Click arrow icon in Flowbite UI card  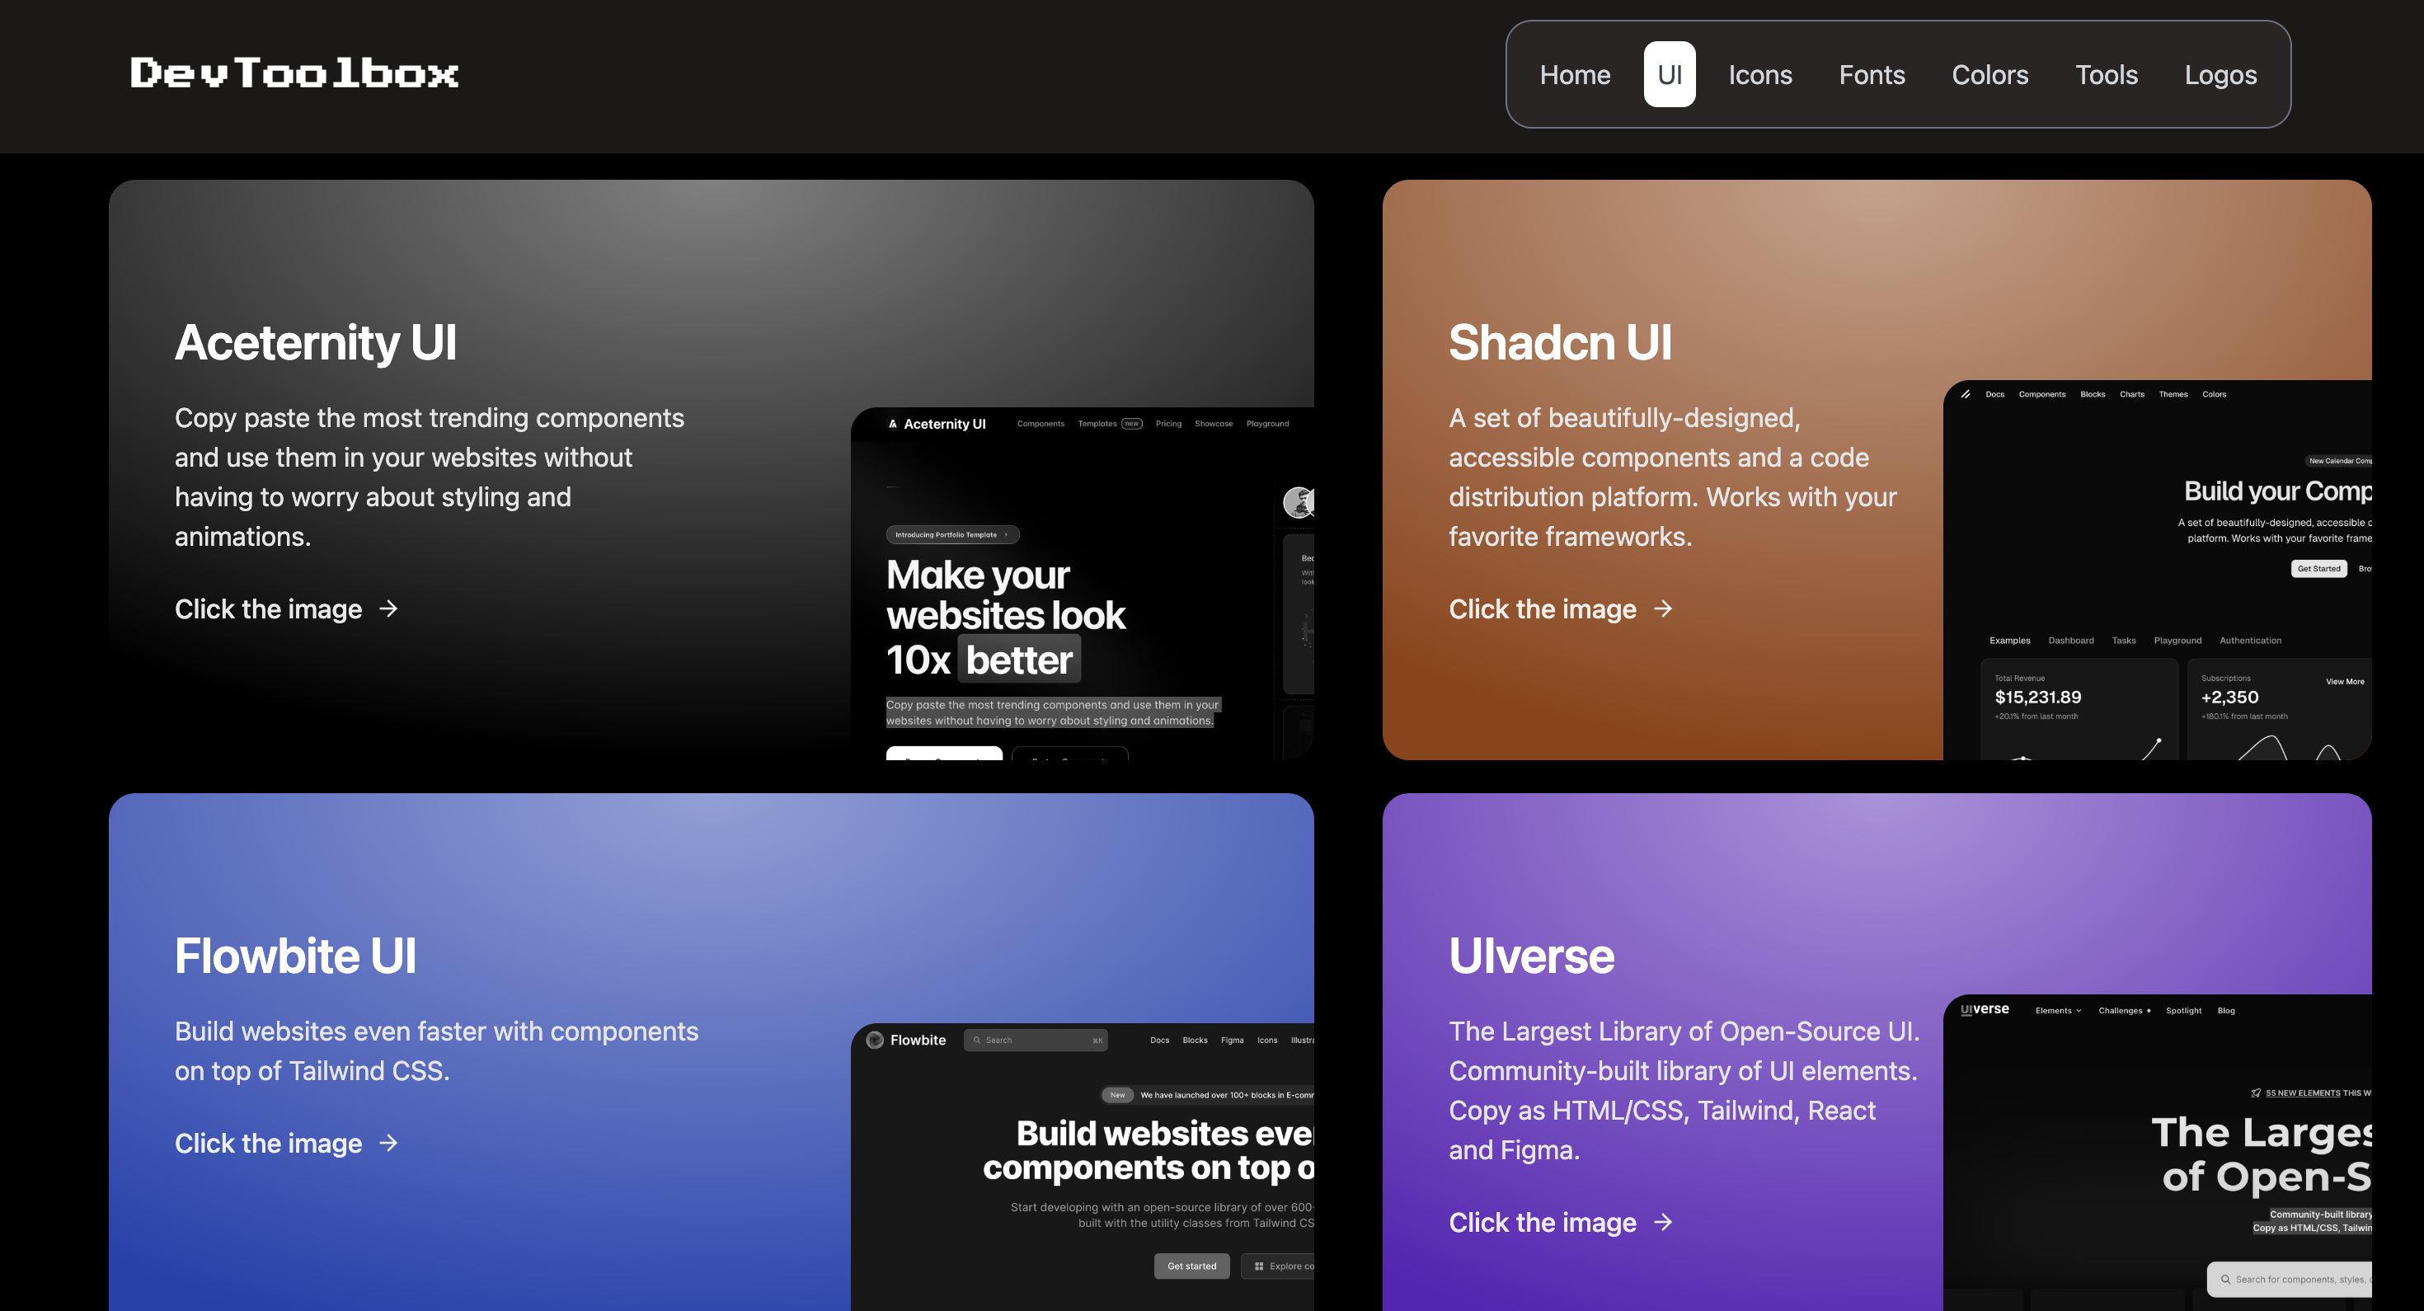pos(388,1143)
